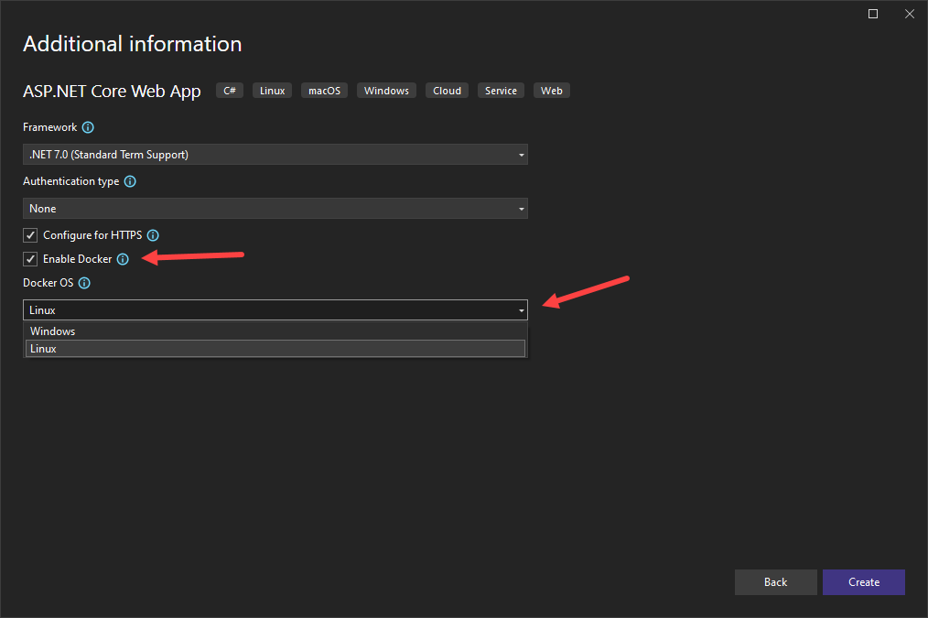Maximize the dialog window
The image size is (928, 618).
click(x=873, y=14)
